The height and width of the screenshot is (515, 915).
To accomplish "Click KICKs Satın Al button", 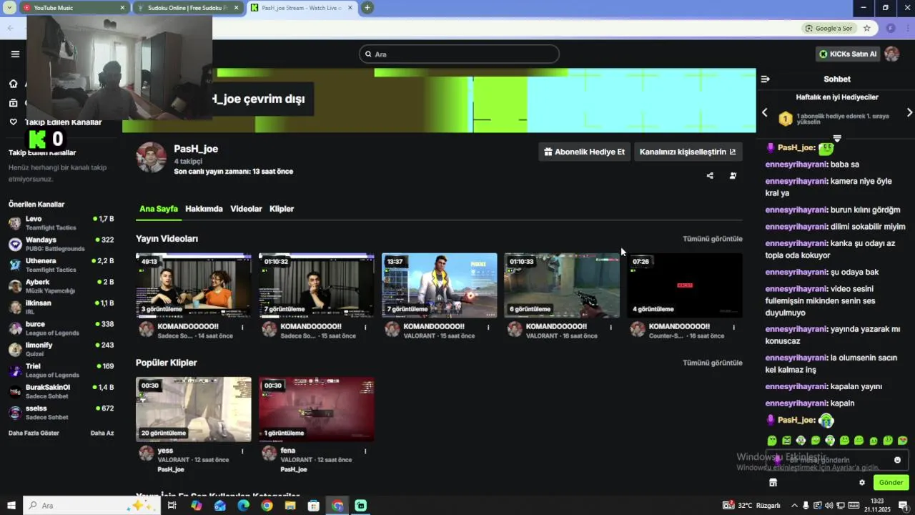I will pos(848,54).
